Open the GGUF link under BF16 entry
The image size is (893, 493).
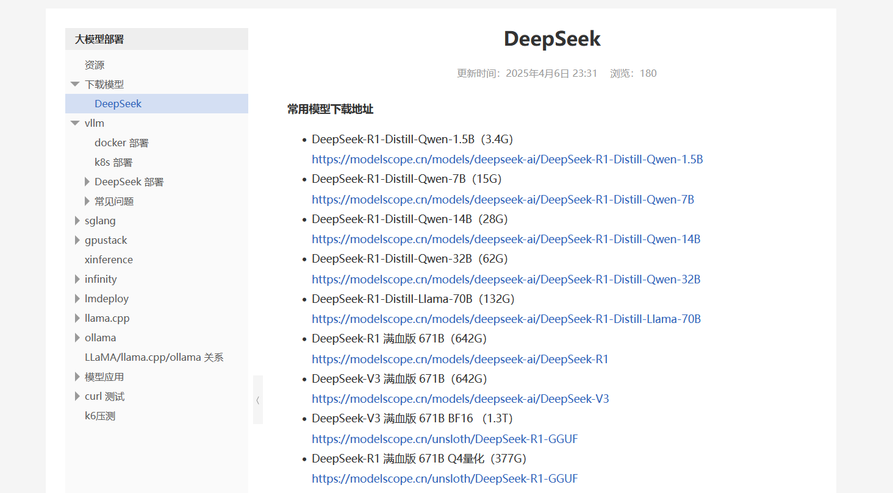click(445, 439)
